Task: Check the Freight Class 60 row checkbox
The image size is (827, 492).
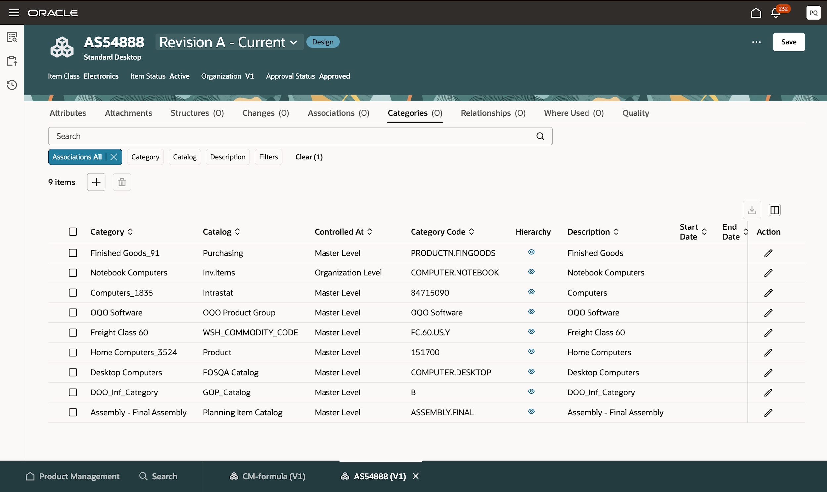Action: tap(73, 333)
